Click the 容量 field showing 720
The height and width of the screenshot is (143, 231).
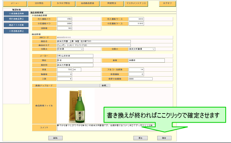(x=65, y=69)
